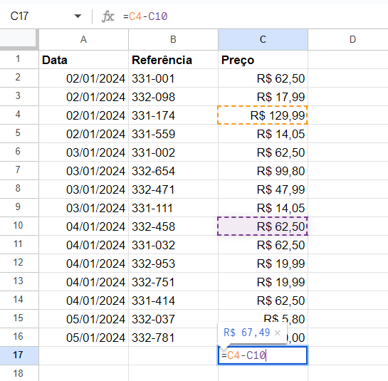Select column B header
Image resolution: width=388 pixels, height=381 pixels.
coord(173,40)
